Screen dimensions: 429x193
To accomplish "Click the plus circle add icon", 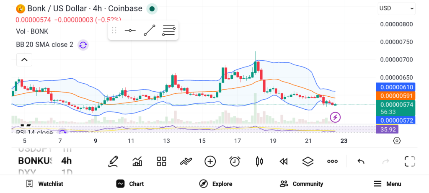I will (210, 161).
